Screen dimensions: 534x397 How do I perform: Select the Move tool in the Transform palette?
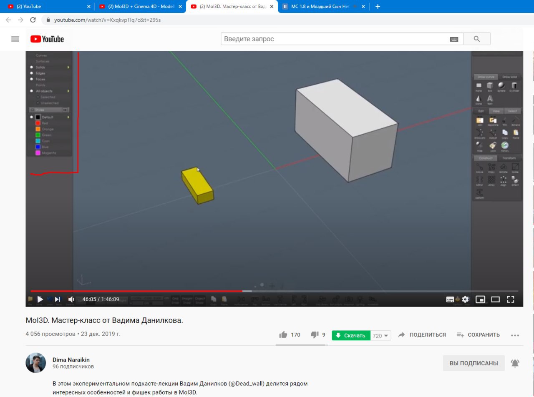coord(479,168)
